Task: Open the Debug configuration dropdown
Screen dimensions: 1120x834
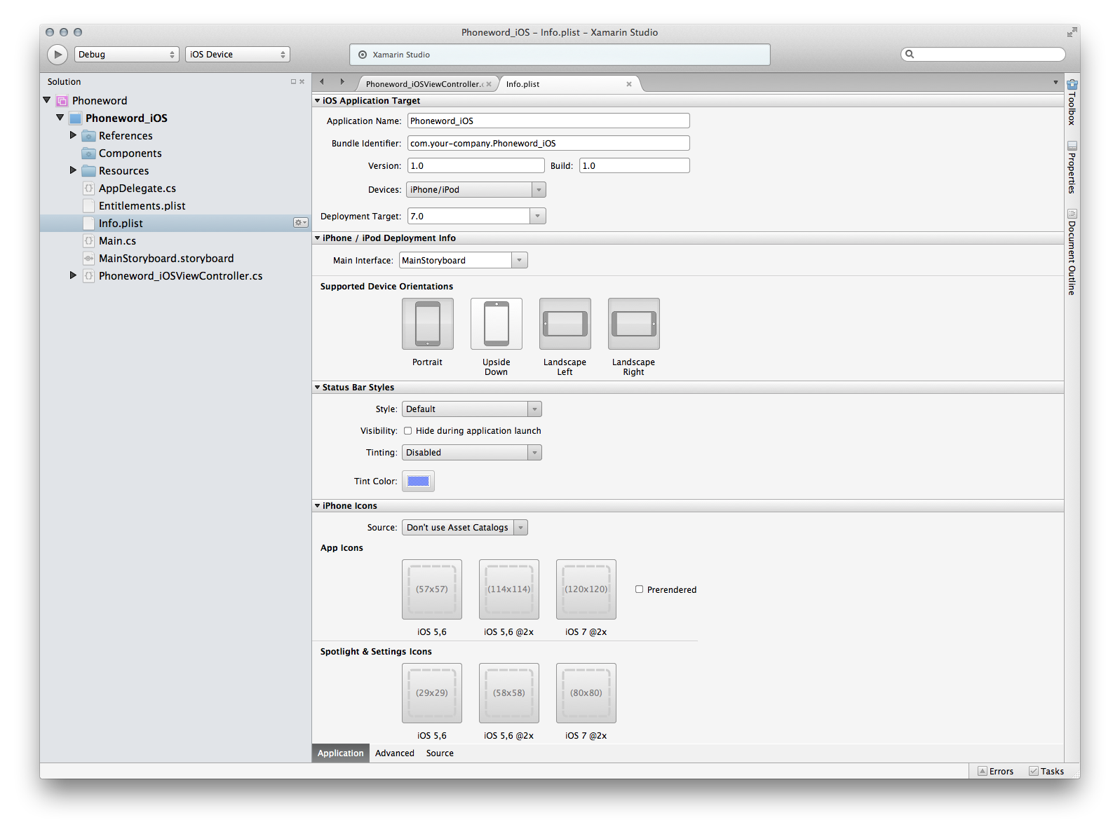Action: pos(126,55)
